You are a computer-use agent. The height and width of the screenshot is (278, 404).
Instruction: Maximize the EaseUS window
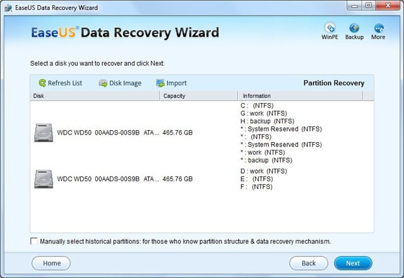click(x=369, y=6)
